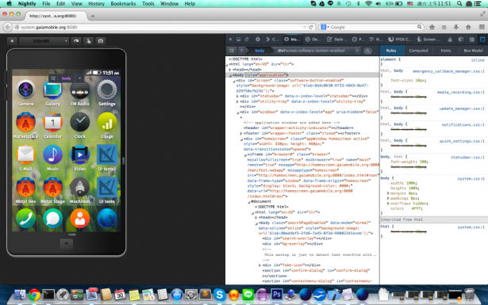Toggle touch event simulation button

88,41
